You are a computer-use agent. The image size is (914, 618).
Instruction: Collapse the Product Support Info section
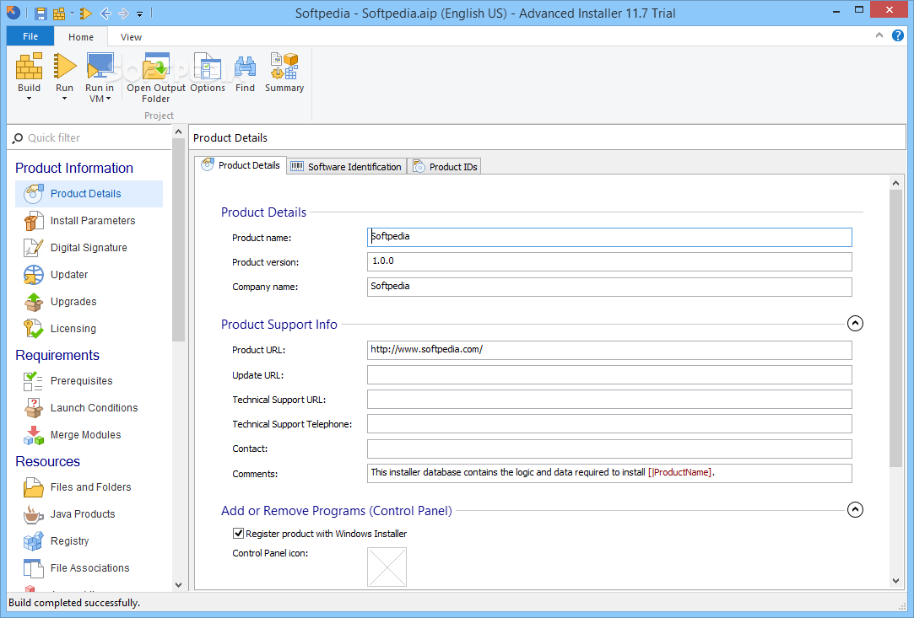point(855,323)
